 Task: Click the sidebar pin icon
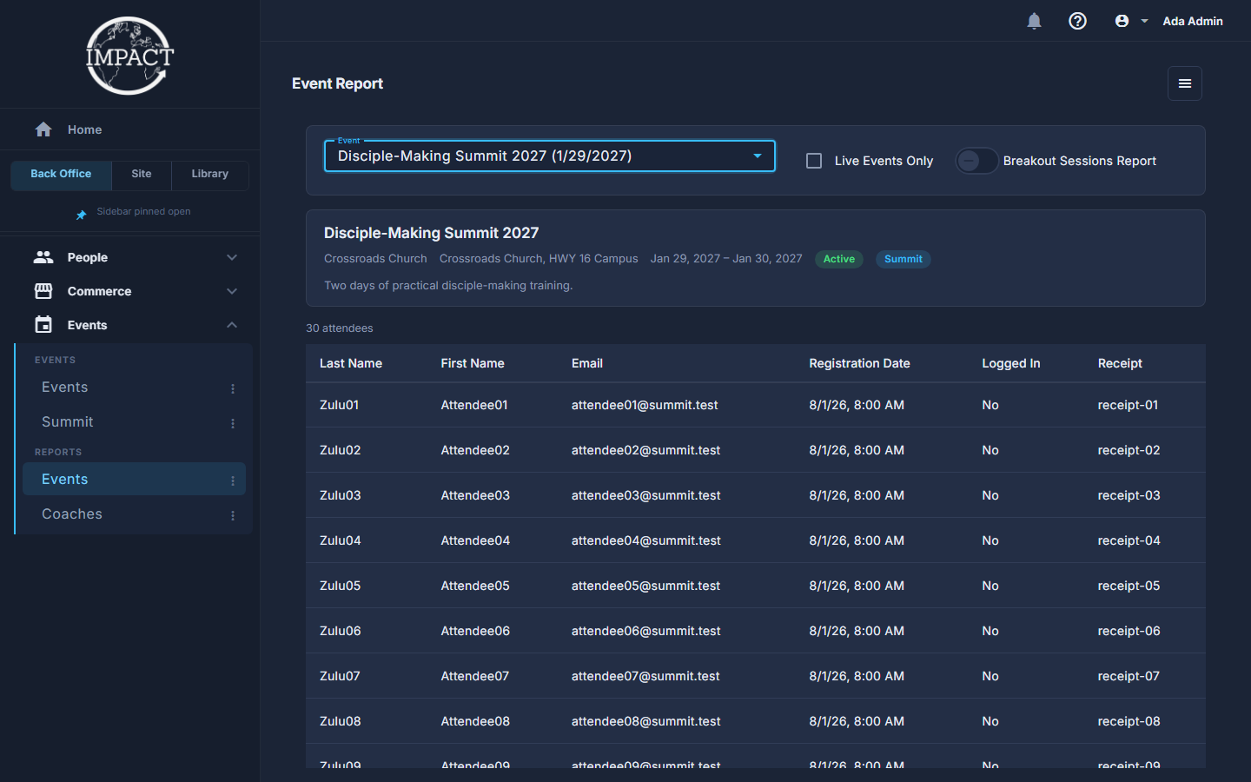click(82, 215)
